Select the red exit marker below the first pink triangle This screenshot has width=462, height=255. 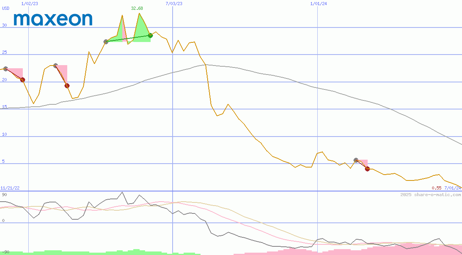(22, 80)
